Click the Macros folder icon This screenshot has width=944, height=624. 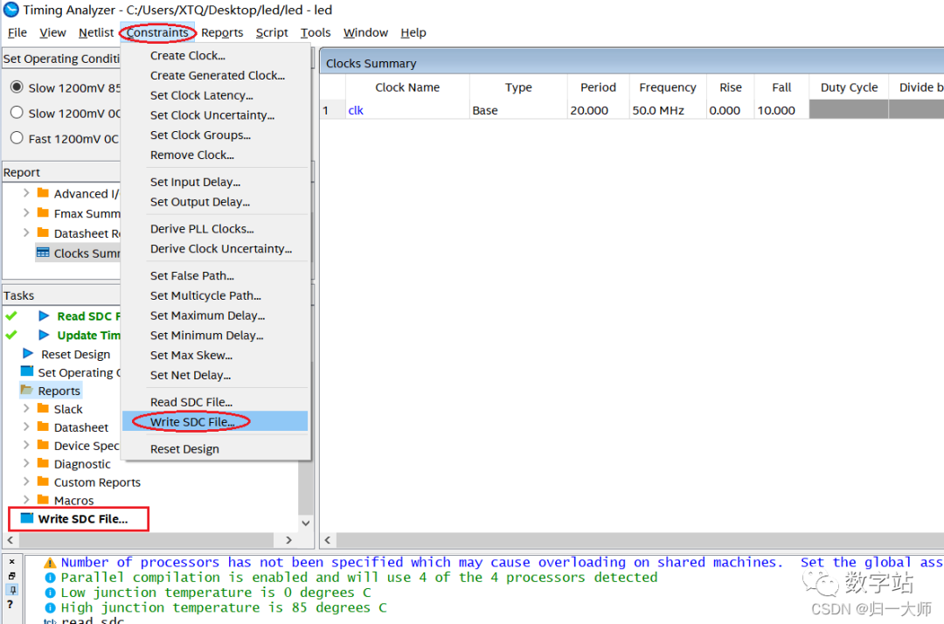coord(43,499)
